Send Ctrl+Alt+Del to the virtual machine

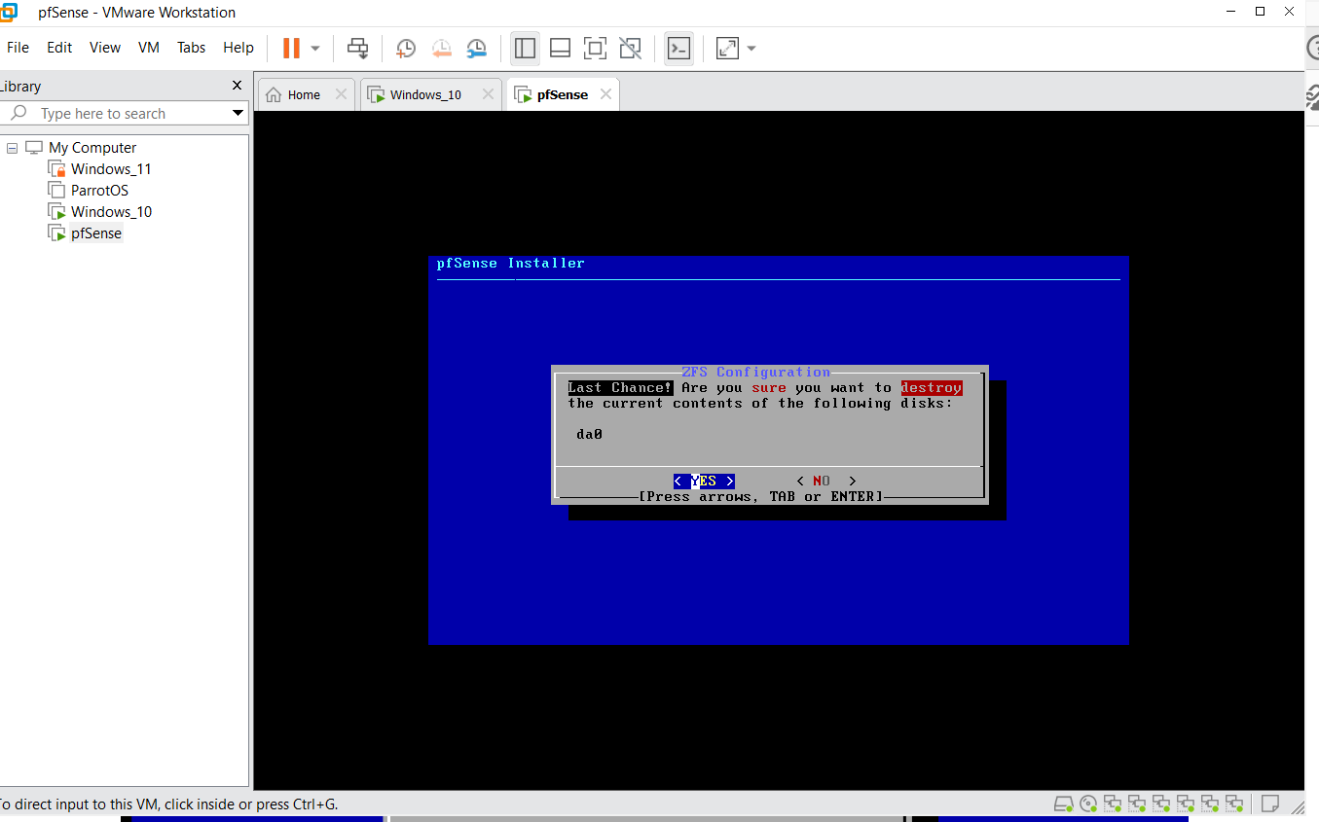[358, 48]
